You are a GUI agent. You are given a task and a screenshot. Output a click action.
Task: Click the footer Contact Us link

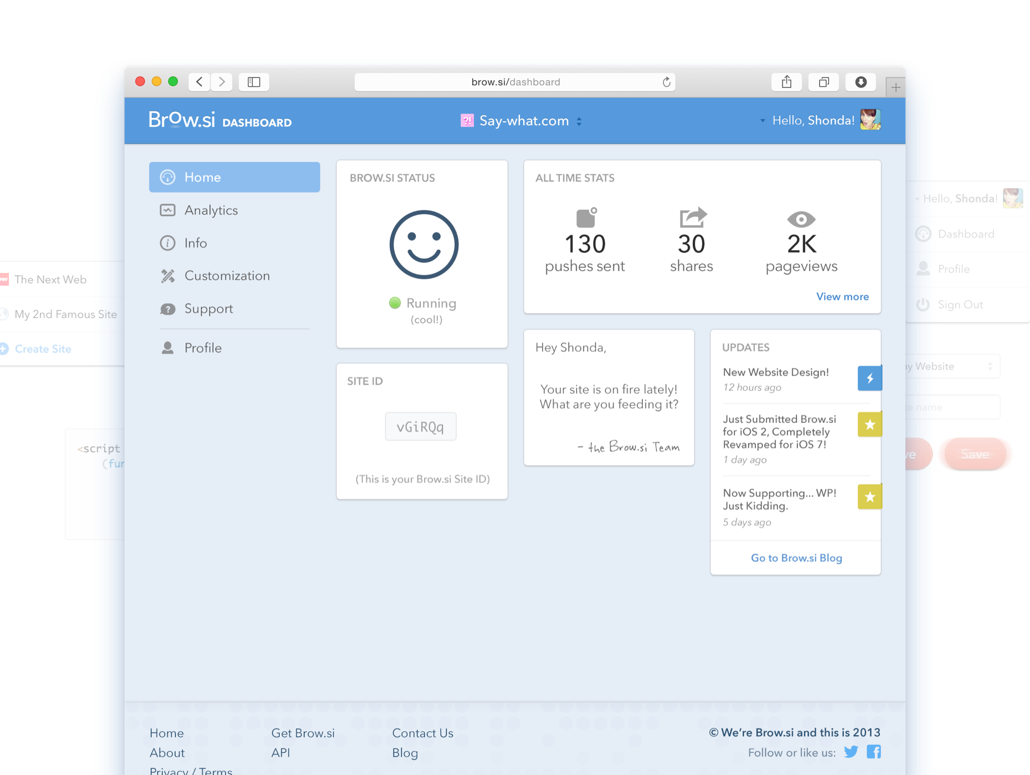coord(423,733)
